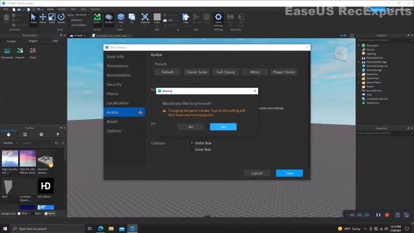The height and width of the screenshot is (233, 414).
Task: Click Import in Terrain Editor
Action: (20, 53)
